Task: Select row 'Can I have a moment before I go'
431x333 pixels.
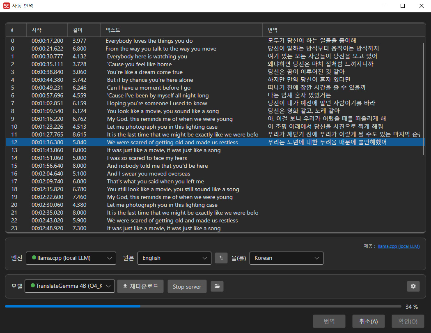Action: pos(214,88)
